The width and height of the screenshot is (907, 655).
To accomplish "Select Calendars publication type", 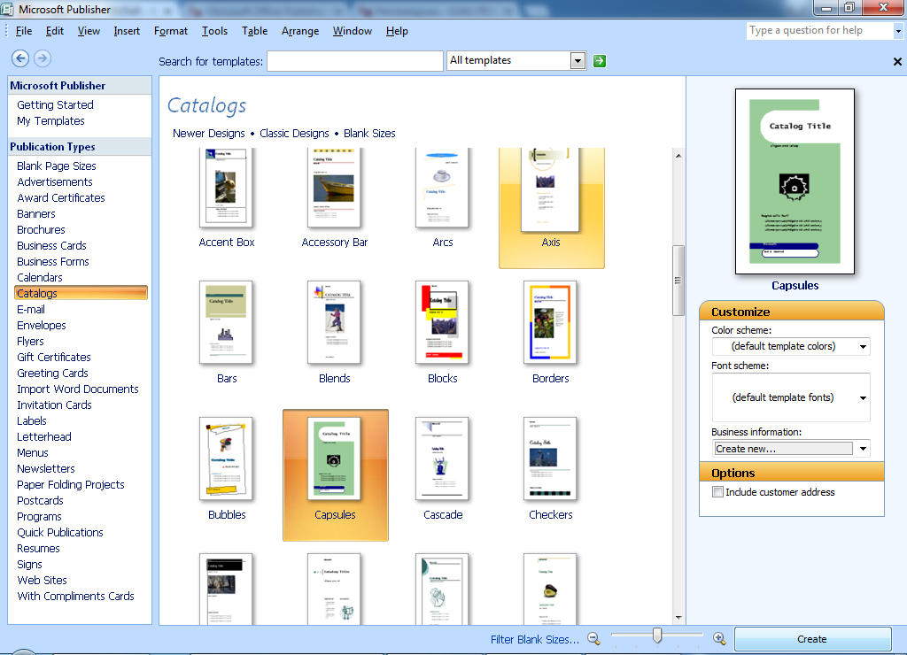I will point(39,278).
